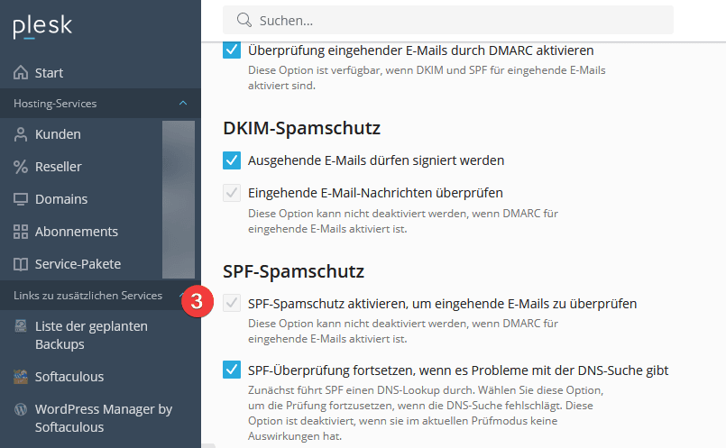
Task: Click the Service-Pakete book icon
Action: coord(21,264)
